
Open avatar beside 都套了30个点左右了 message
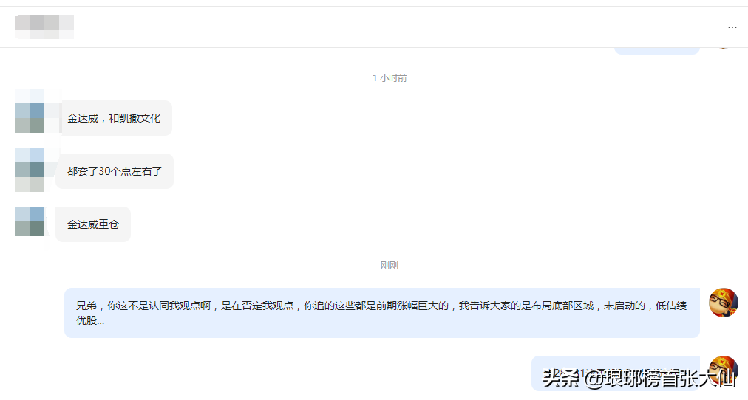(x=30, y=170)
